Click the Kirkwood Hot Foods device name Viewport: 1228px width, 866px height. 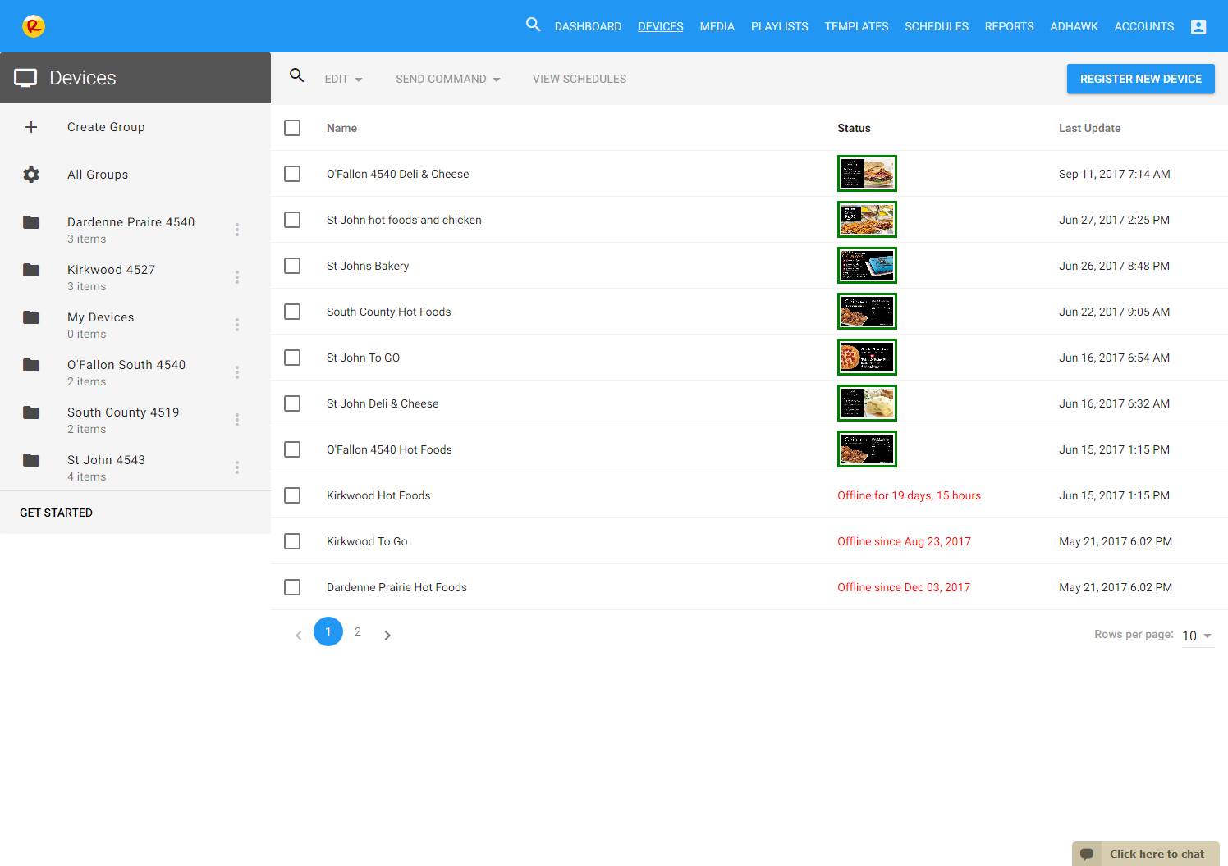(378, 495)
